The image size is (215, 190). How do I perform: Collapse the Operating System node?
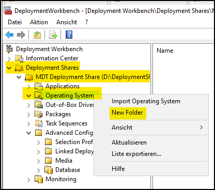point(28,96)
